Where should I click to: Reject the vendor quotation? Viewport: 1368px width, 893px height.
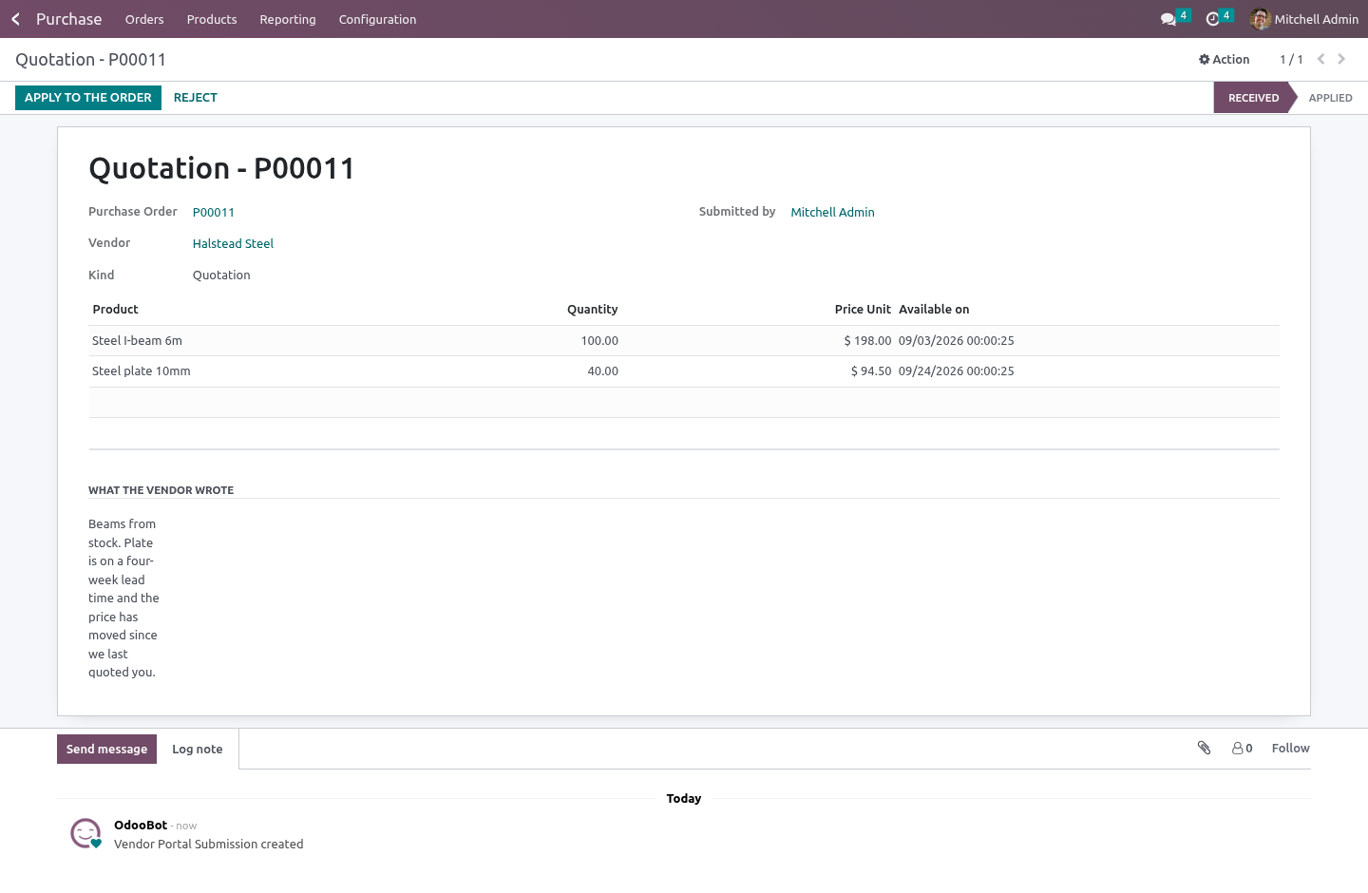tap(196, 98)
